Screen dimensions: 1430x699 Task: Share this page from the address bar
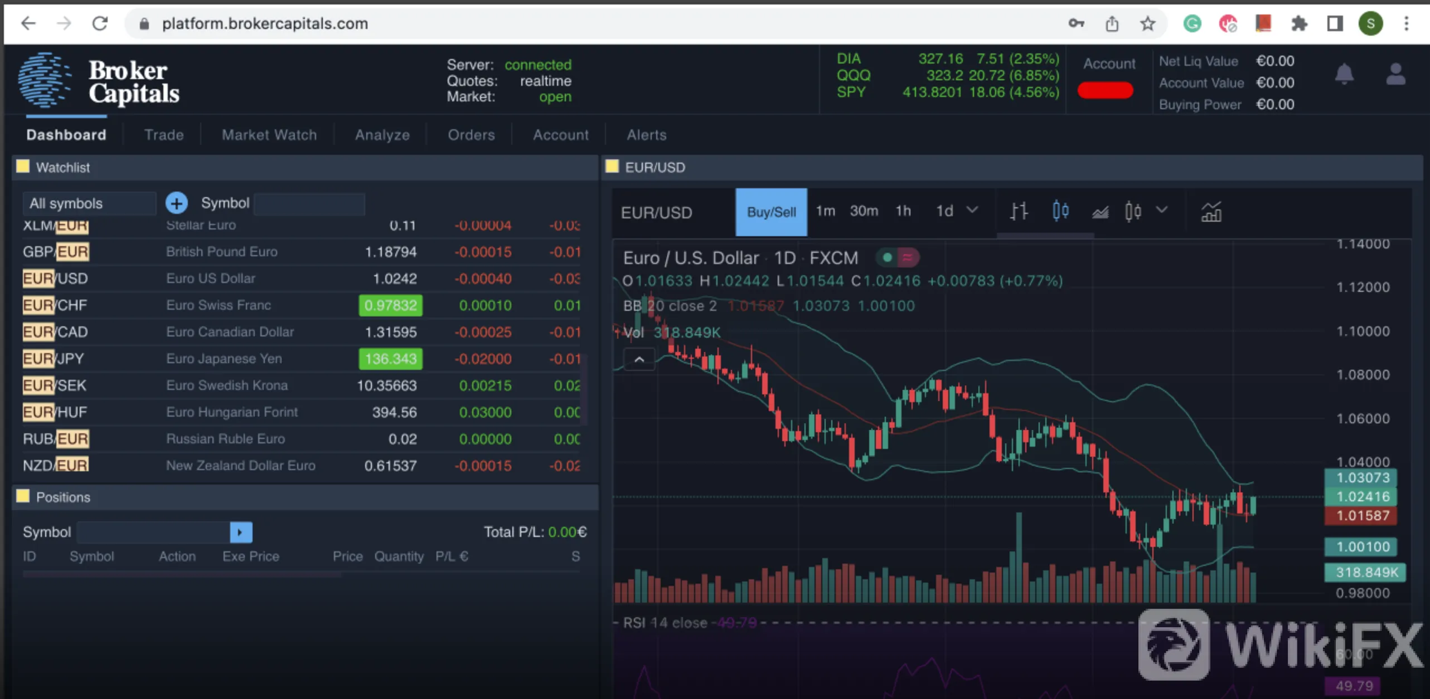(1112, 23)
